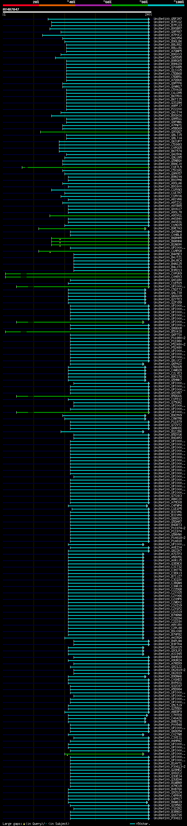Select label UniRef100_P14618-2
This screenshot has height=826, width=187.
pyautogui.click(x=169, y=538)
